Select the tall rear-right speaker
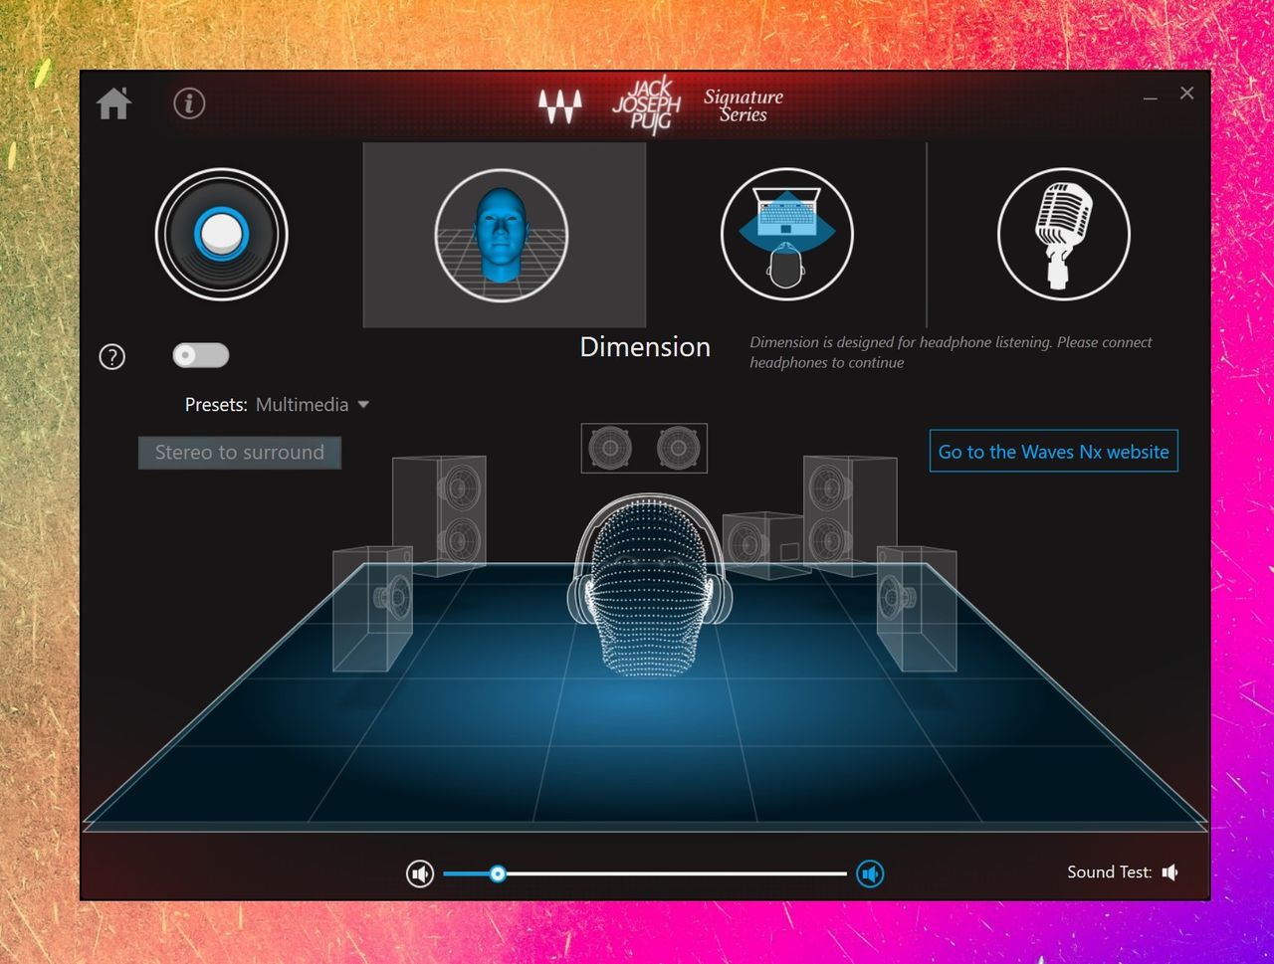 [x=850, y=515]
